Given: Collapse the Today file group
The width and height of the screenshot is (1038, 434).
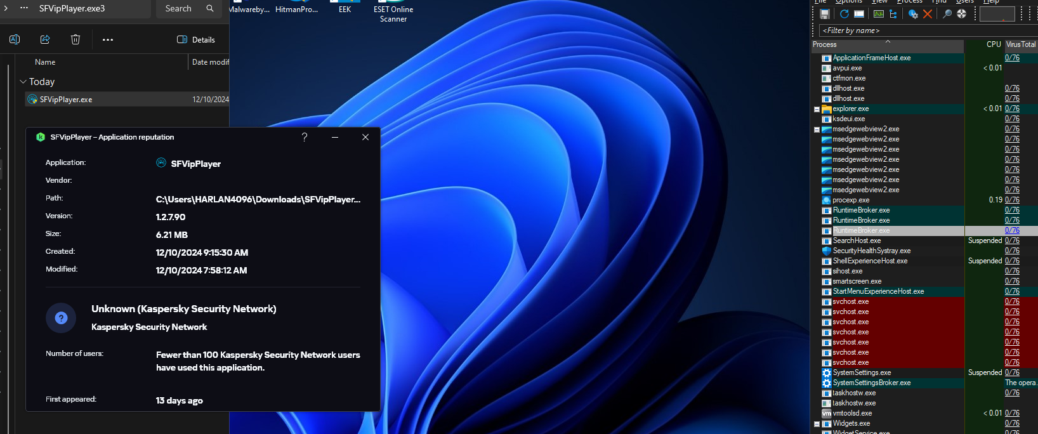Looking at the screenshot, I should point(23,82).
